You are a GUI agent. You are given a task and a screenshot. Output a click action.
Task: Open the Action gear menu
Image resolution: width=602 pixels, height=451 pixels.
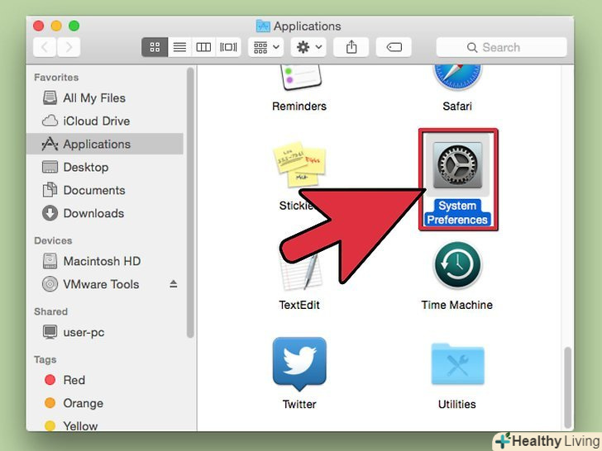308,47
